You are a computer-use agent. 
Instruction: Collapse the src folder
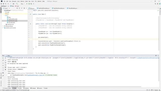click(4, 16)
